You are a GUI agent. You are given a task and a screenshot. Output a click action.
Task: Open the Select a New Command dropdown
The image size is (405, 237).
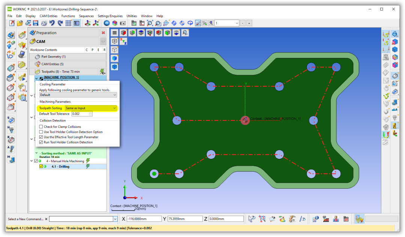(x=115, y=219)
